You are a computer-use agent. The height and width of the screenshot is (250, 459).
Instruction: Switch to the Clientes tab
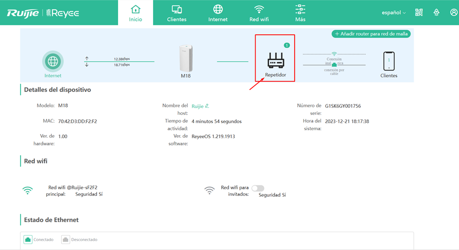(x=176, y=13)
